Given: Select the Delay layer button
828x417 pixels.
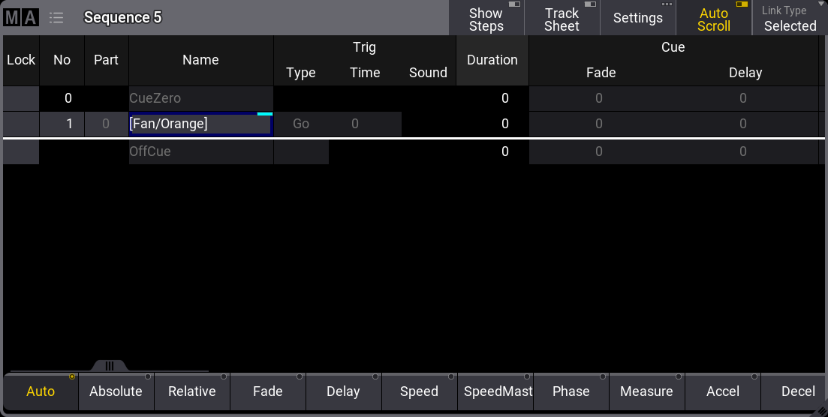Looking at the screenshot, I should click(343, 391).
